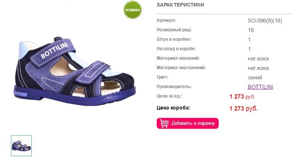Click the shopping cart icon on pink button
Screen dimensions: 293x167
[x=164, y=123]
